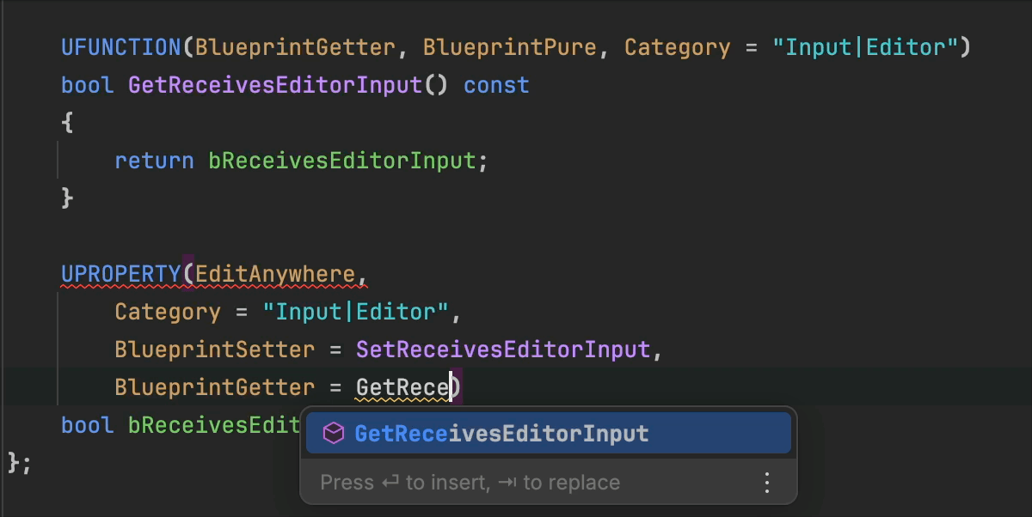Click bool keyword before GetReceivesEditorInput function
The height and width of the screenshot is (517, 1032).
(88, 85)
